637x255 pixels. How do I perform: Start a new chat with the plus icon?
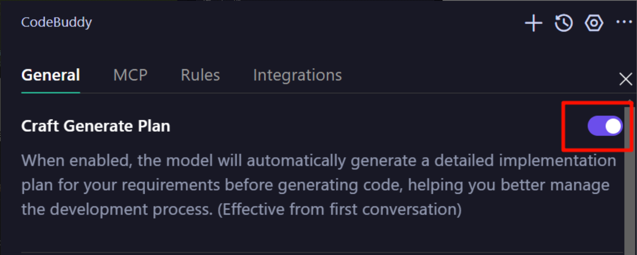[533, 23]
